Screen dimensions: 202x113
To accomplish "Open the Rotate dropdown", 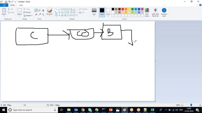I will 28,15.
